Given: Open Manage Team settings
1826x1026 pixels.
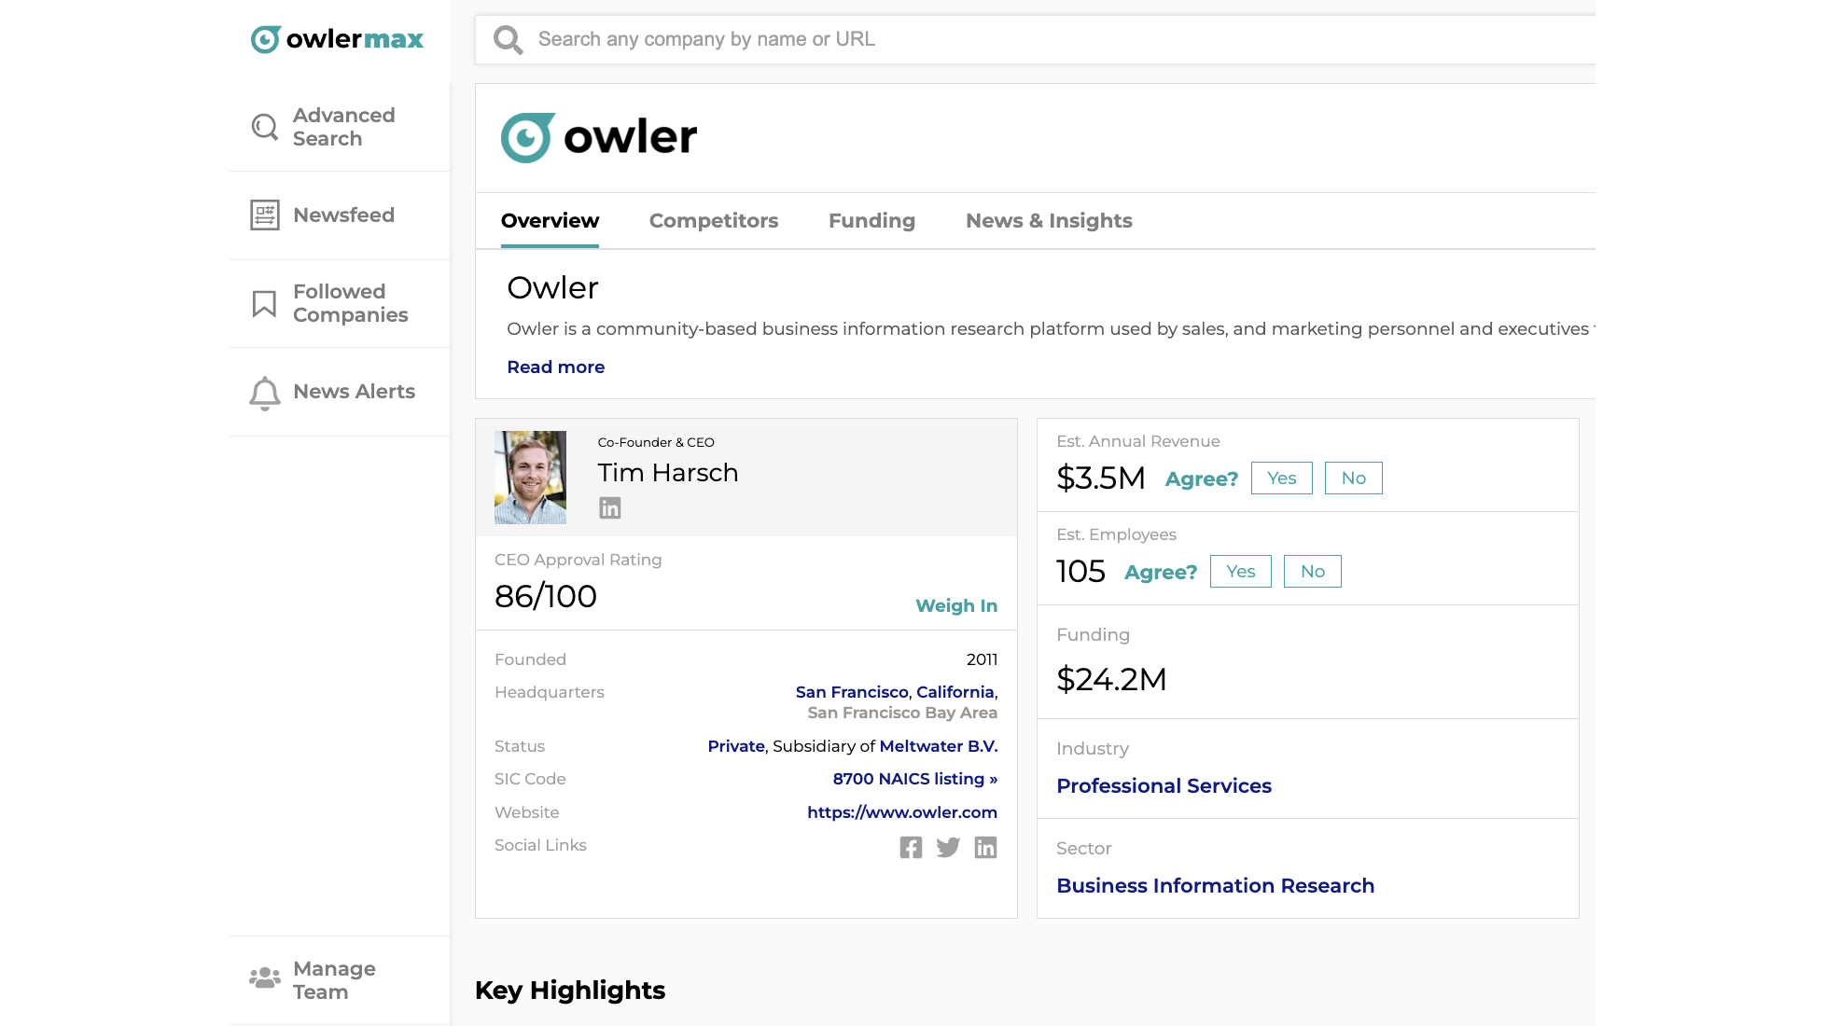Looking at the screenshot, I should pyautogui.click(x=333, y=979).
